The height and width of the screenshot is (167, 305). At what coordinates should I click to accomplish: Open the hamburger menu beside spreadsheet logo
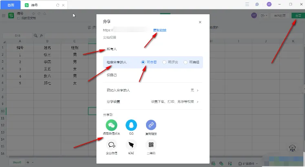[4, 15]
